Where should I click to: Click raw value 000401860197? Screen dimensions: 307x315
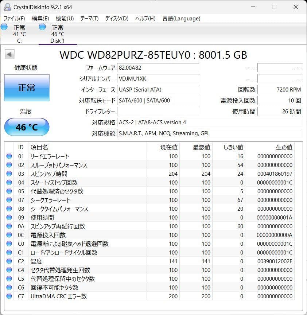click(275, 174)
